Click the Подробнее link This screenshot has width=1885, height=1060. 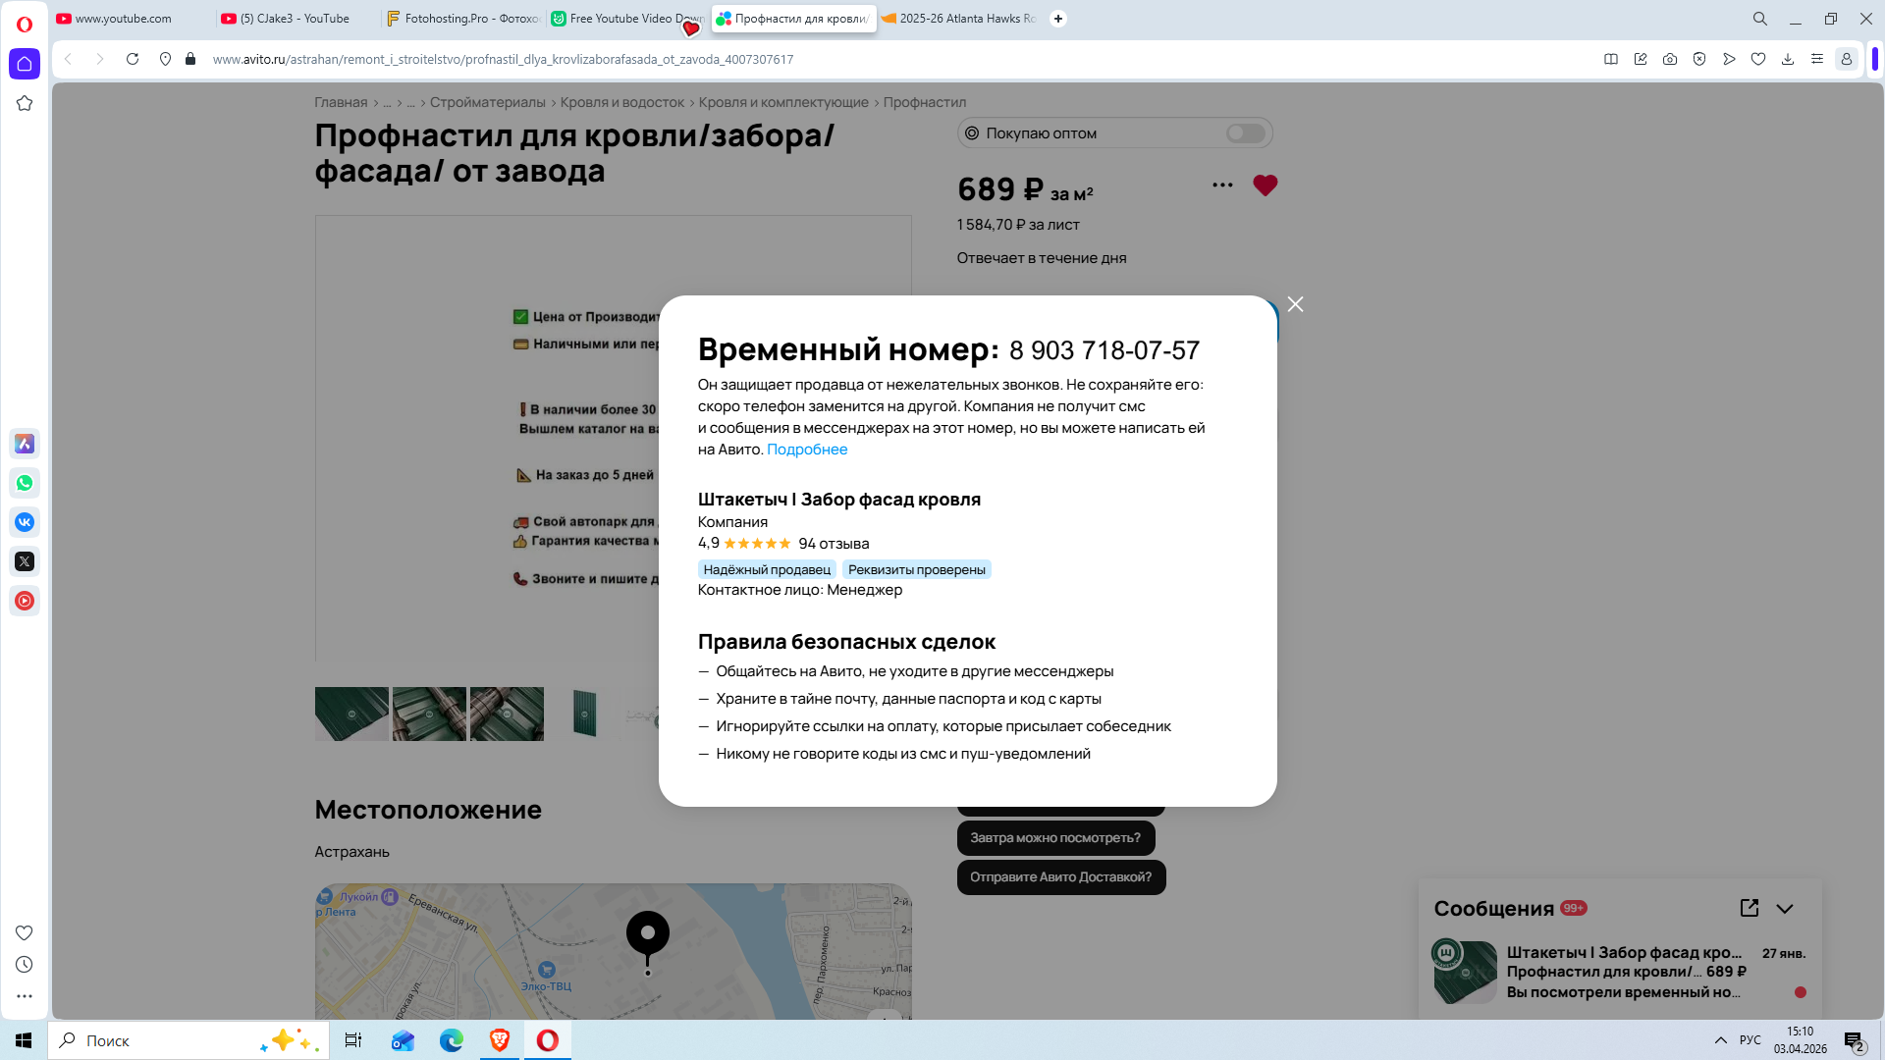(806, 450)
